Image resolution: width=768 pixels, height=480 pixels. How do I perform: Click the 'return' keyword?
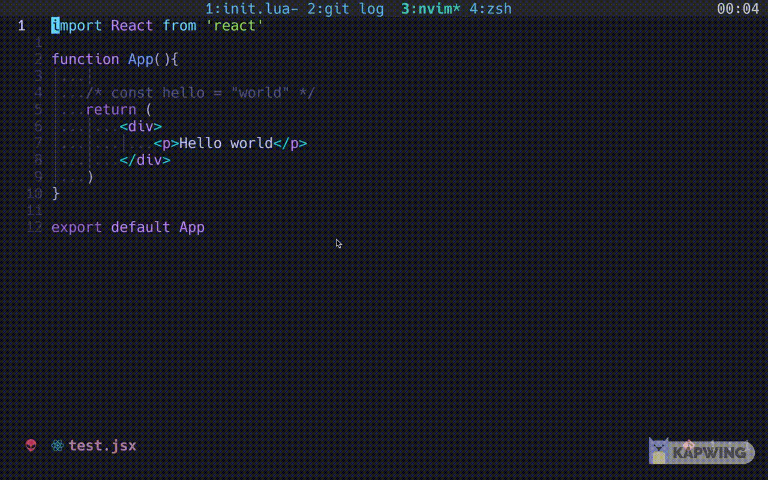pos(111,110)
